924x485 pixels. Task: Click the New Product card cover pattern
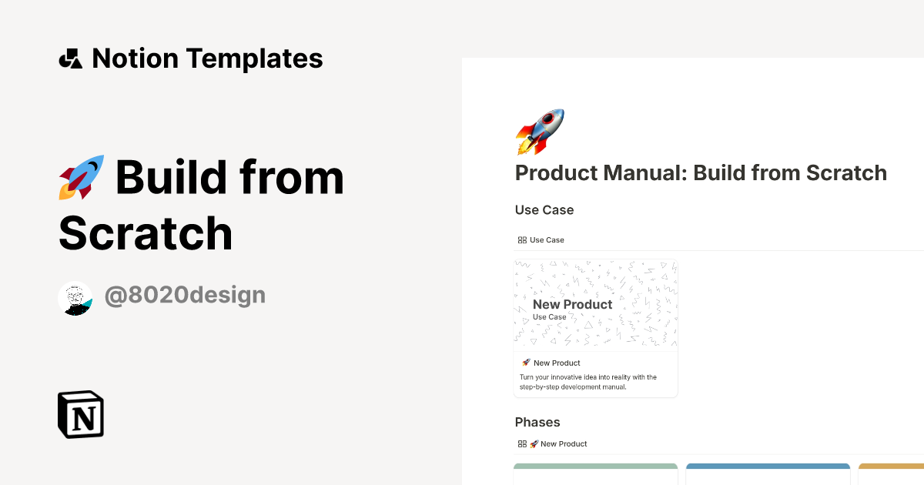(x=595, y=304)
